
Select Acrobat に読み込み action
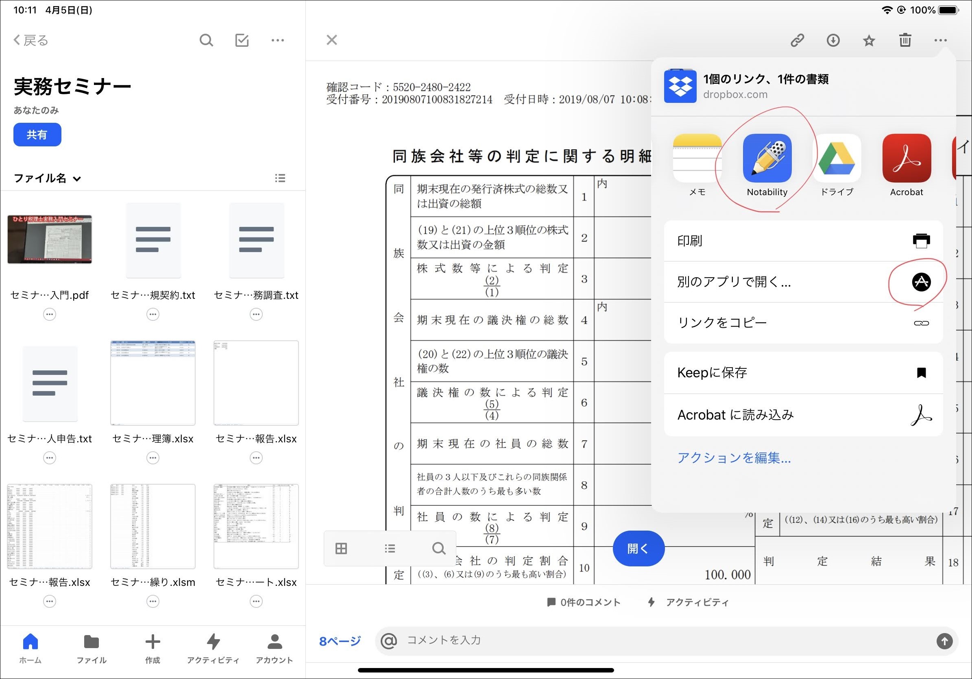click(x=804, y=415)
